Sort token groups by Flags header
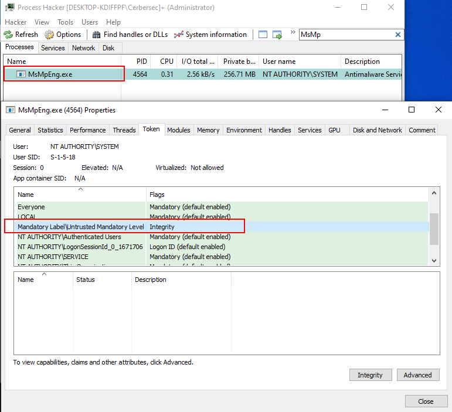452x412 pixels. pos(287,195)
